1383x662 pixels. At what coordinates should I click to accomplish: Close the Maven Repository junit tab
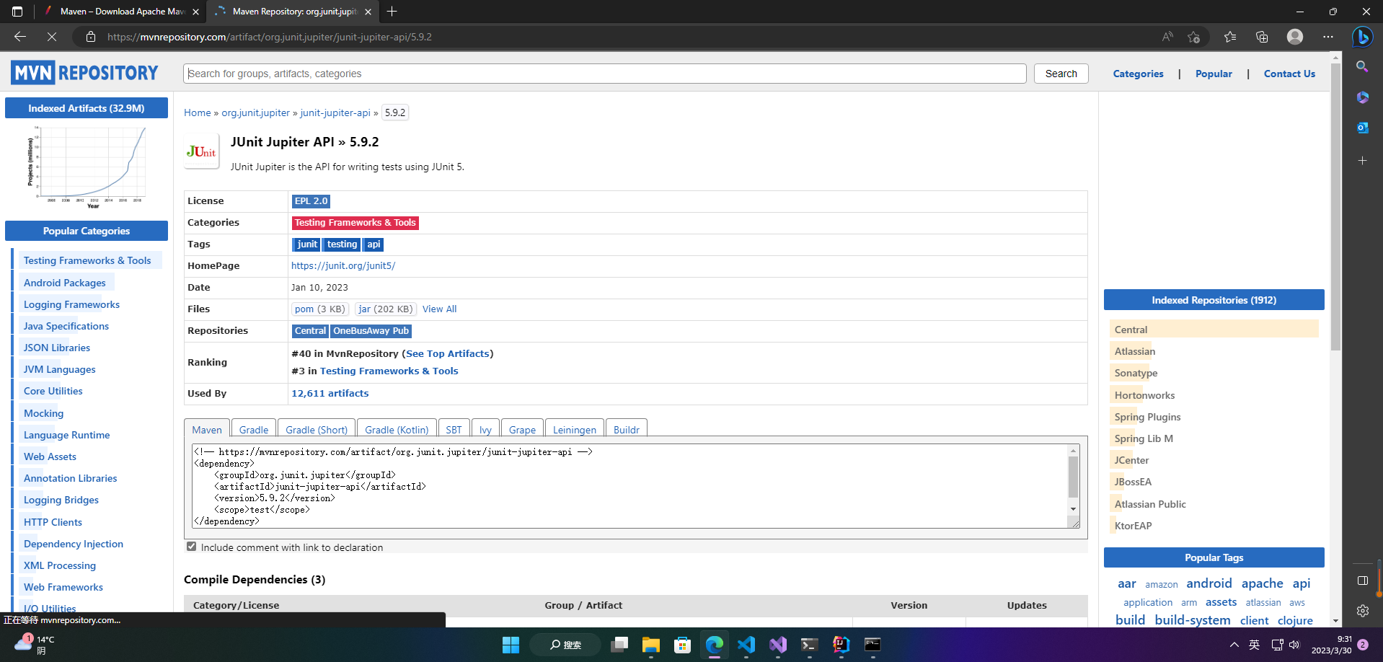tap(368, 12)
